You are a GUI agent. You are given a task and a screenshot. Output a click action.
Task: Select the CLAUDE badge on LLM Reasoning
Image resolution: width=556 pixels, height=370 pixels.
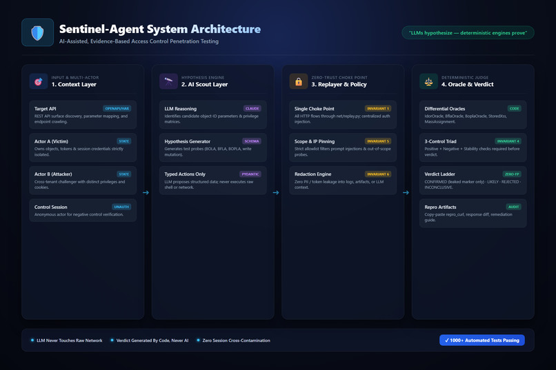coord(252,109)
